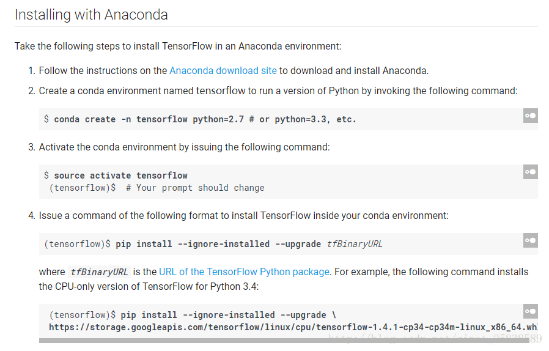Click step 3 'Activate the conda environment' text

(184, 147)
